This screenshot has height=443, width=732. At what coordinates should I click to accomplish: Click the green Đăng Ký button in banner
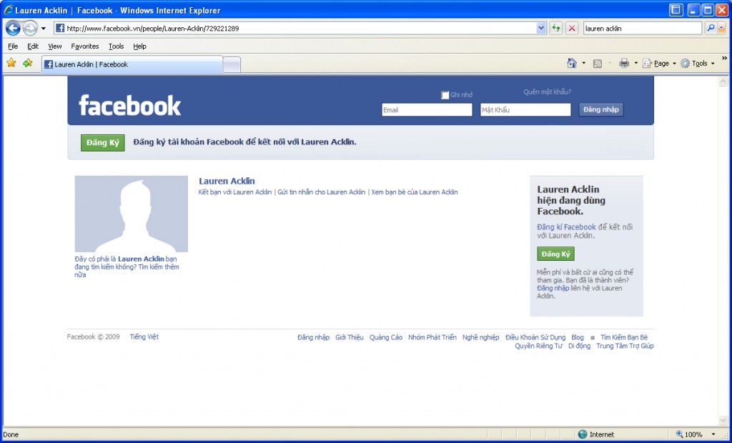pyautogui.click(x=103, y=143)
